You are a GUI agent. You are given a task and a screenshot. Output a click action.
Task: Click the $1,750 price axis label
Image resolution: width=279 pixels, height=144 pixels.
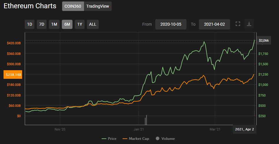pyautogui.click(x=263, y=54)
